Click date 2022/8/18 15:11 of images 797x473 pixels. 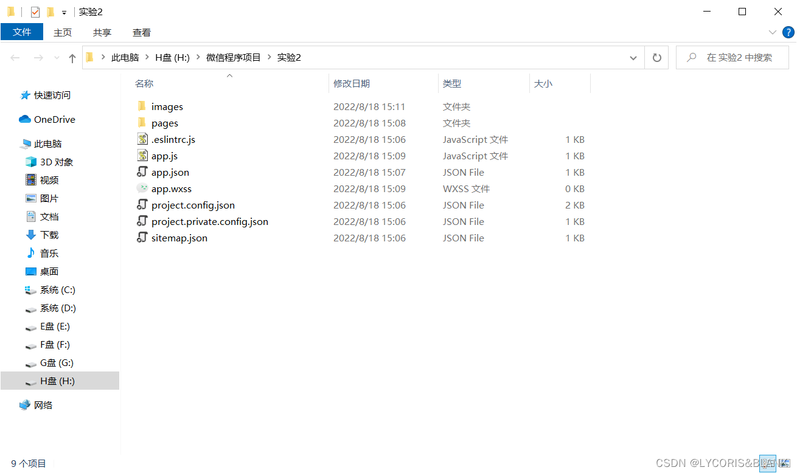[369, 106]
